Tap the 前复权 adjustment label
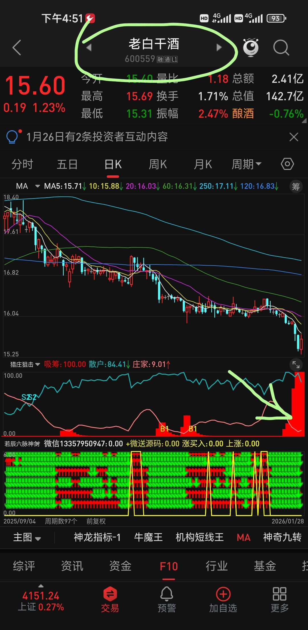The width and height of the screenshot is (308, 630). 96,521
